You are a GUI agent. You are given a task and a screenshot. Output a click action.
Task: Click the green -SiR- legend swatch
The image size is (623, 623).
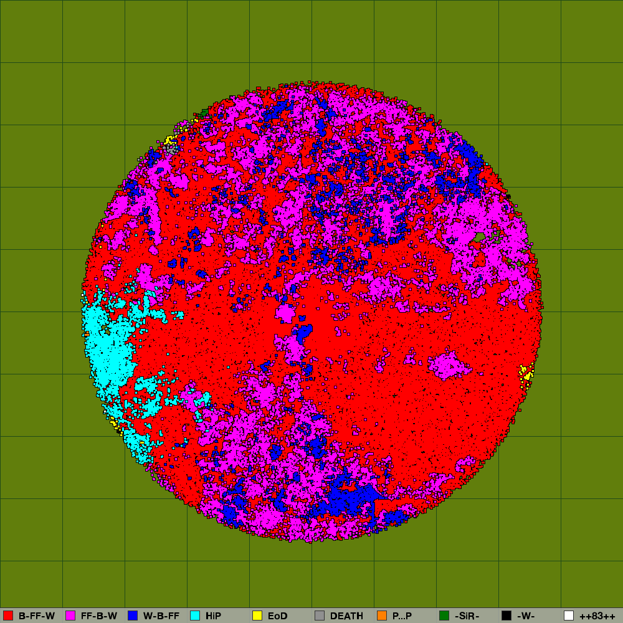point(444,616)
